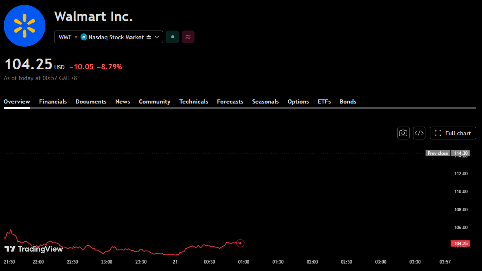Image resolution: width=482 pixels, height=271 pixels.
Task: Open the Forecasts tab
Action: [230, 101]
